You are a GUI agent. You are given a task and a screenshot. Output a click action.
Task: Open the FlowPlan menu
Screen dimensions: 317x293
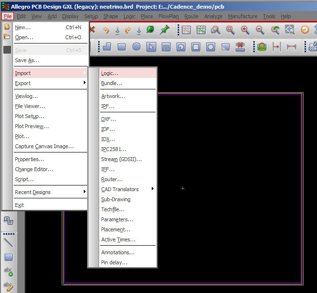point(169,16)
